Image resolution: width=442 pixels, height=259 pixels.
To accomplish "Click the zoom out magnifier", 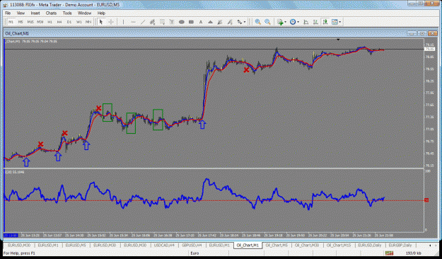I will 267,22.
